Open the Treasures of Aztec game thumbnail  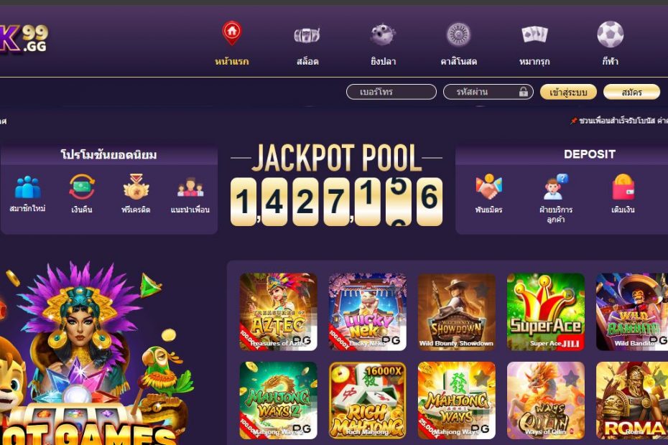(279, 311)
